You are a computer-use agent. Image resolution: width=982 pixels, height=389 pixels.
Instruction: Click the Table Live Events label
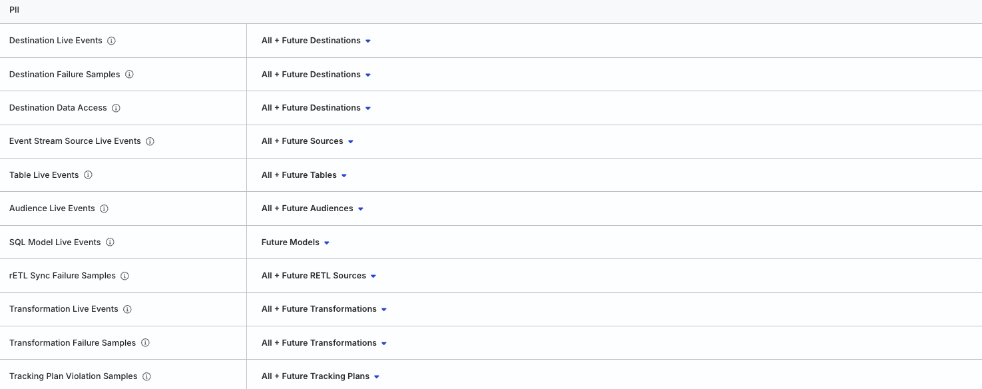click(x=44, y=175)
